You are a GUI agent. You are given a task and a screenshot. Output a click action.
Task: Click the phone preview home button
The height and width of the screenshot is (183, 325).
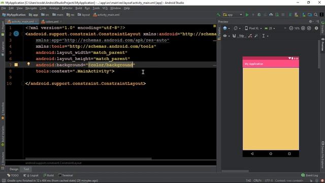click(x=271, y=154)
